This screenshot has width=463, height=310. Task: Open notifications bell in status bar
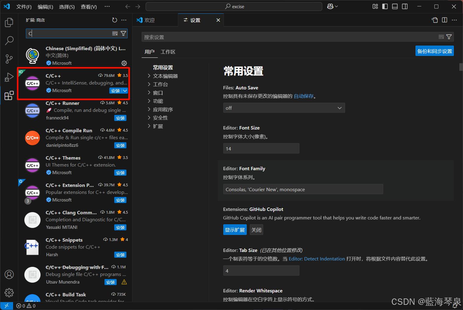[455, 306]
